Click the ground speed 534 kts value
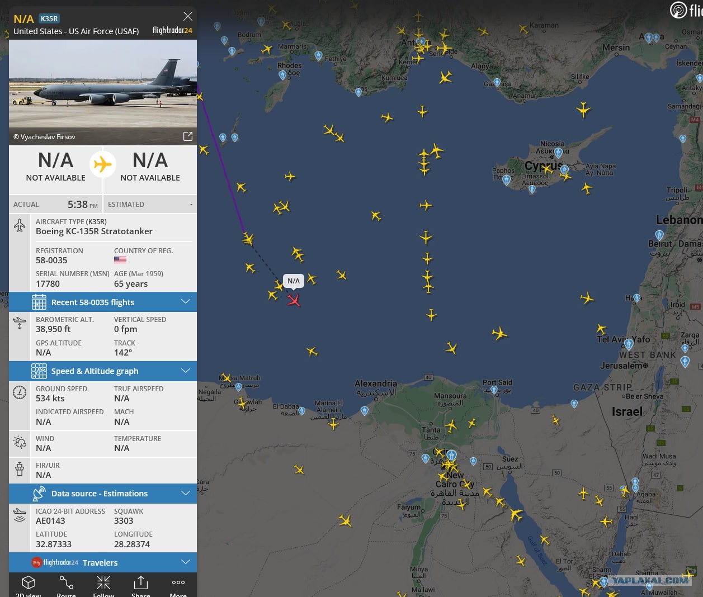The width and height of the screenshot is (703, 597). [50, 399]
